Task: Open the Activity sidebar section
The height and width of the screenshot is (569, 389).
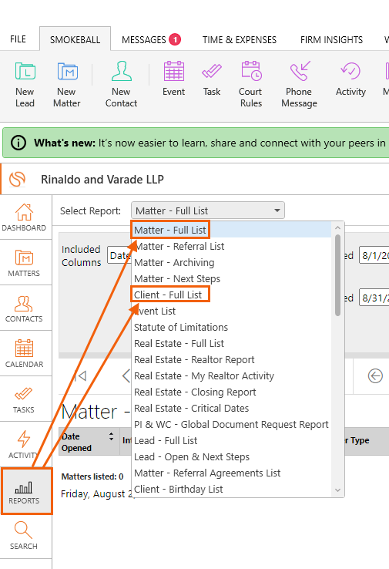Action: [25, 444]
